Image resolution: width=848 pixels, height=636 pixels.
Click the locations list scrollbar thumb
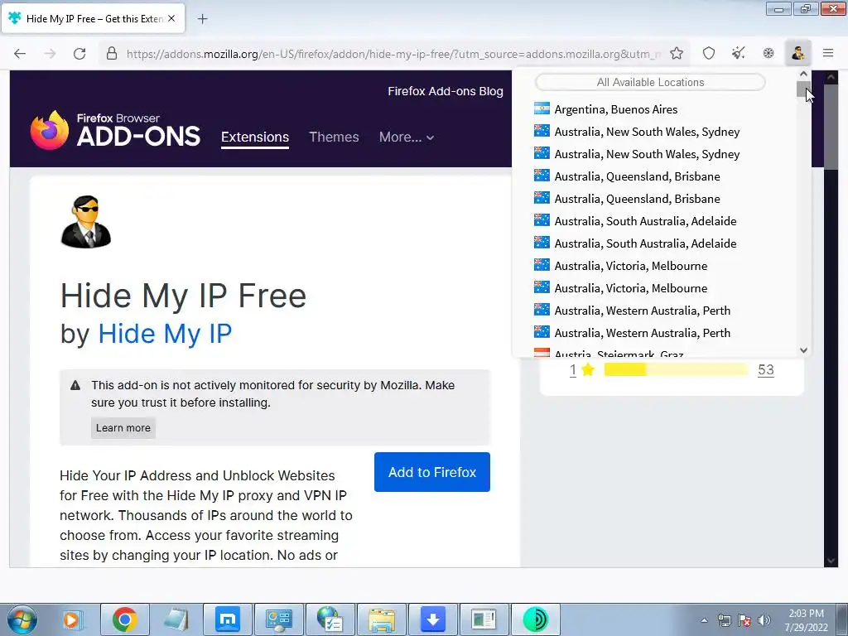[803, 89]
